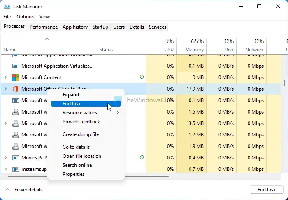Screen dimensions: 288x200
Task: Click the process icon in the 1.5 MB memory row
Action: (x=16, y=112)
